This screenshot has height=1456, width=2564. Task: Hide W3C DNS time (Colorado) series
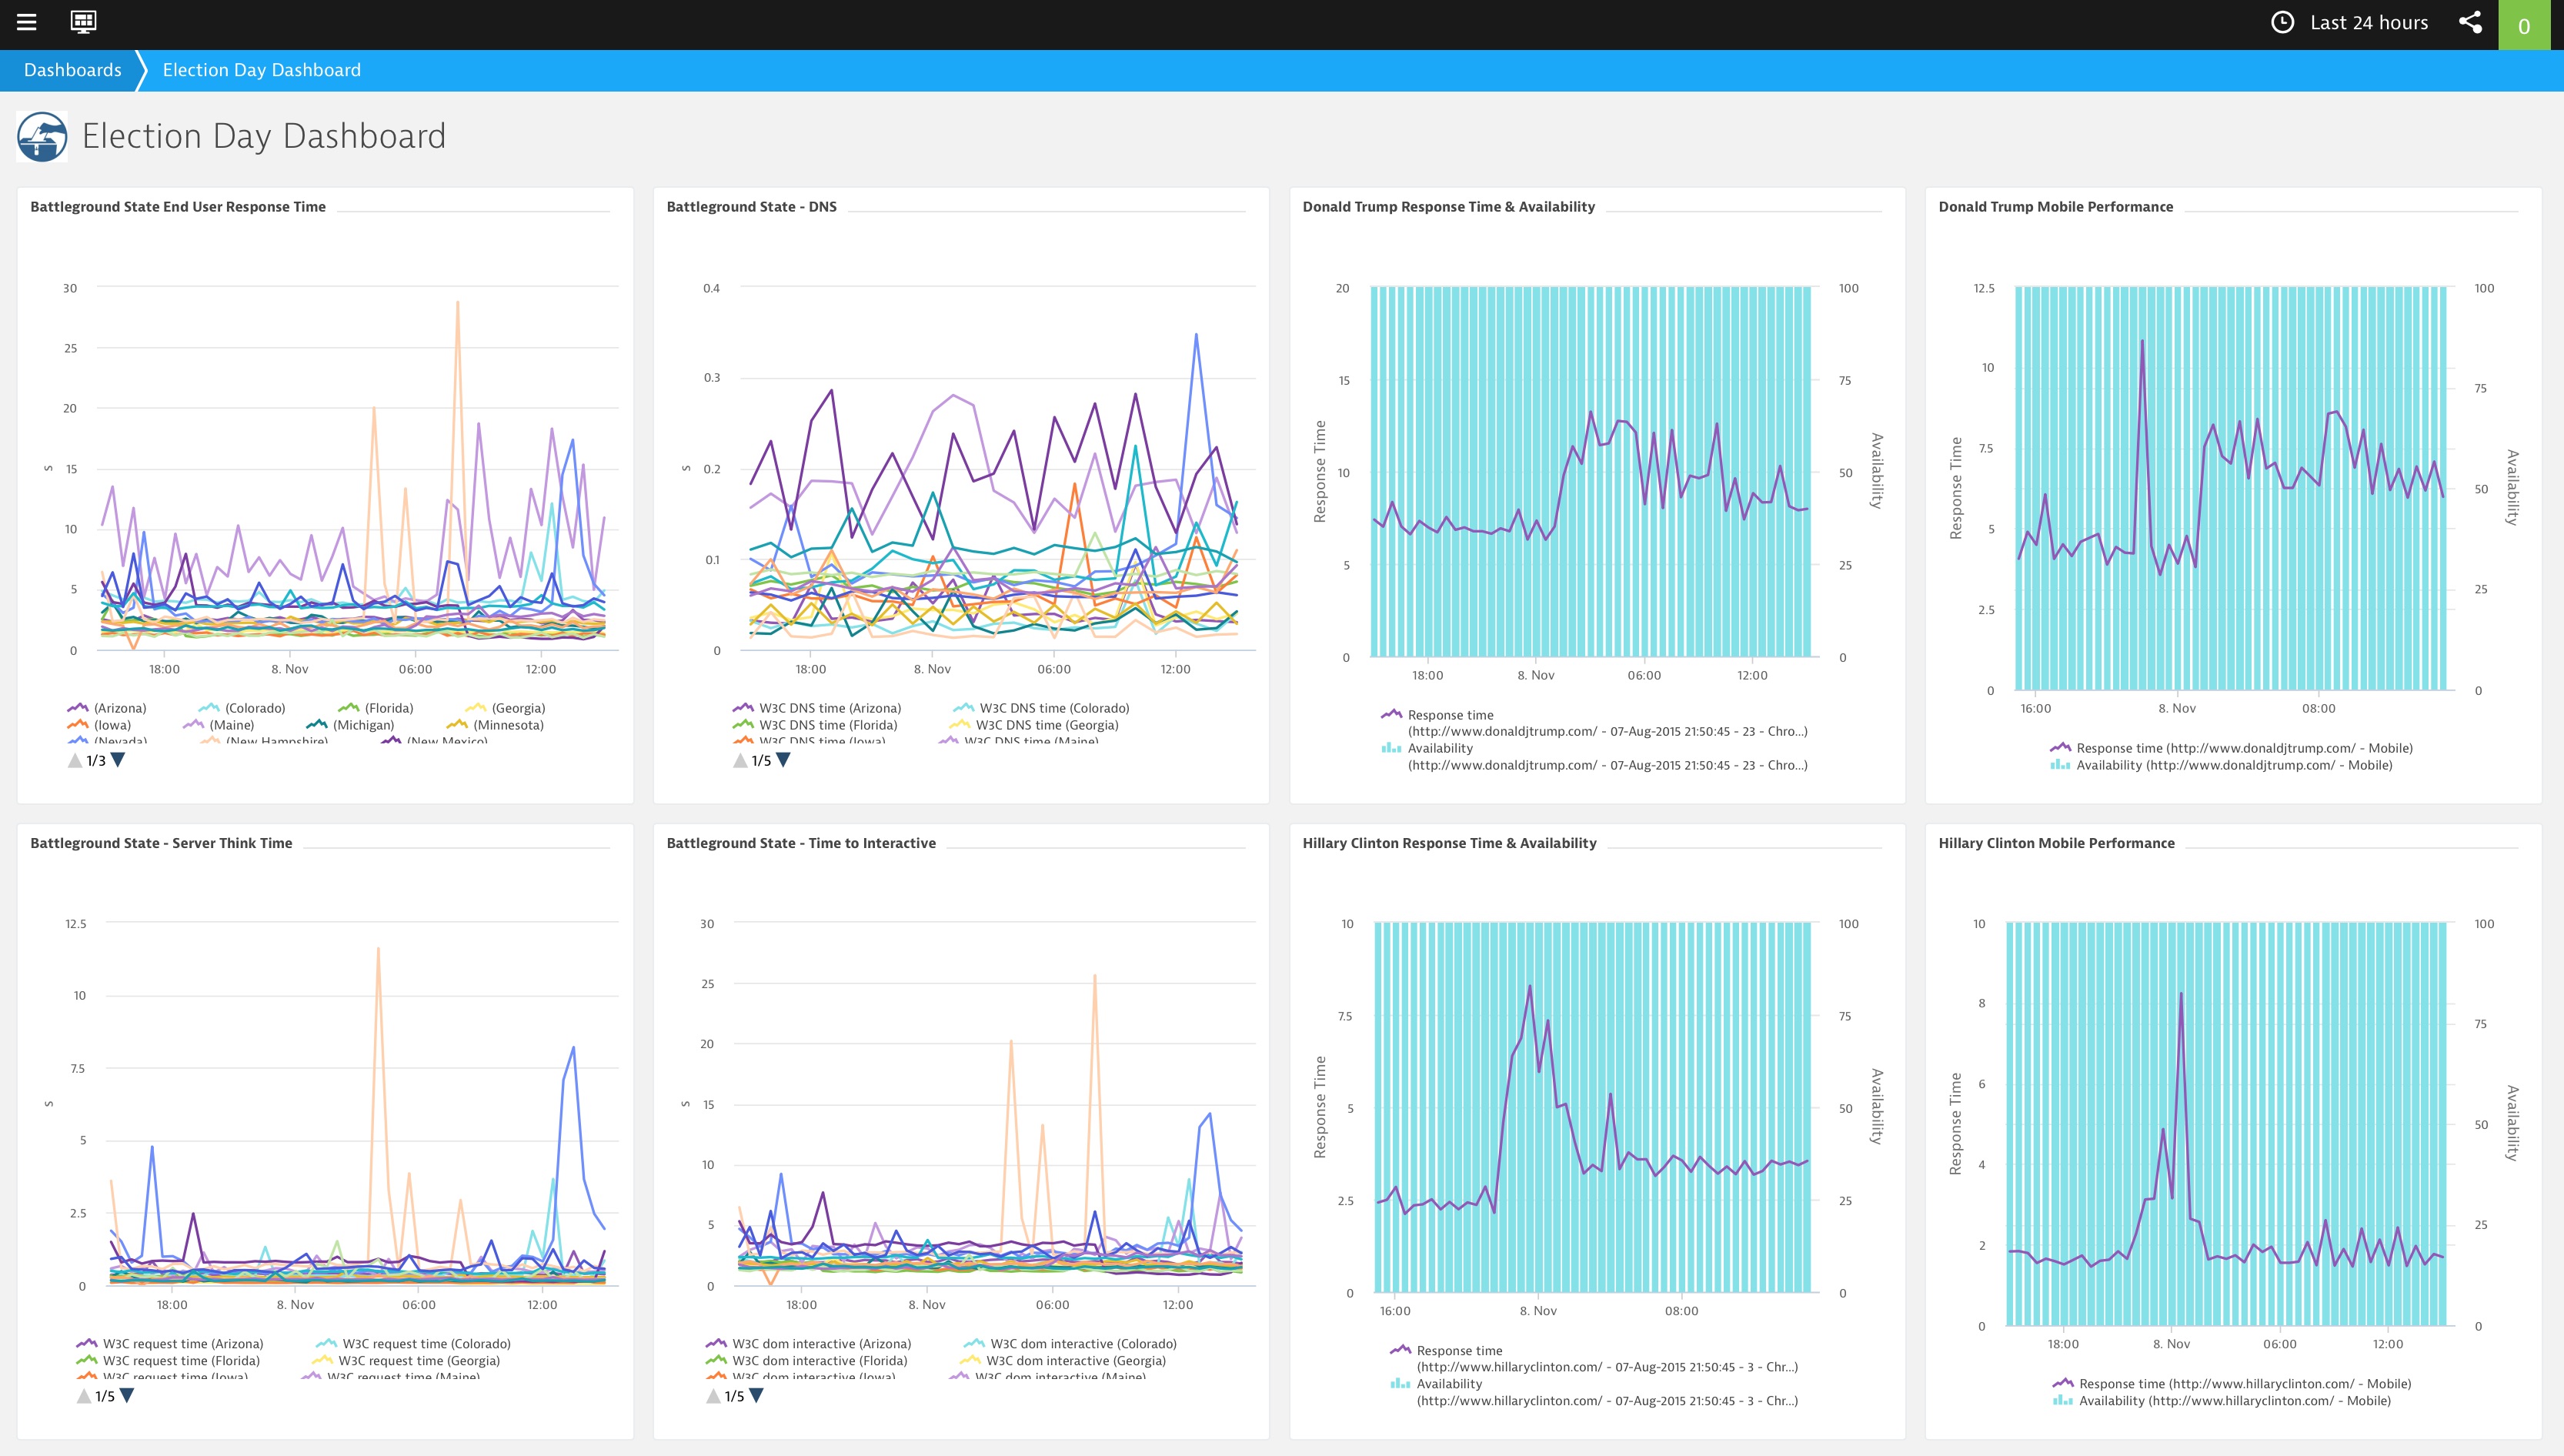(x=1042, y=708)
